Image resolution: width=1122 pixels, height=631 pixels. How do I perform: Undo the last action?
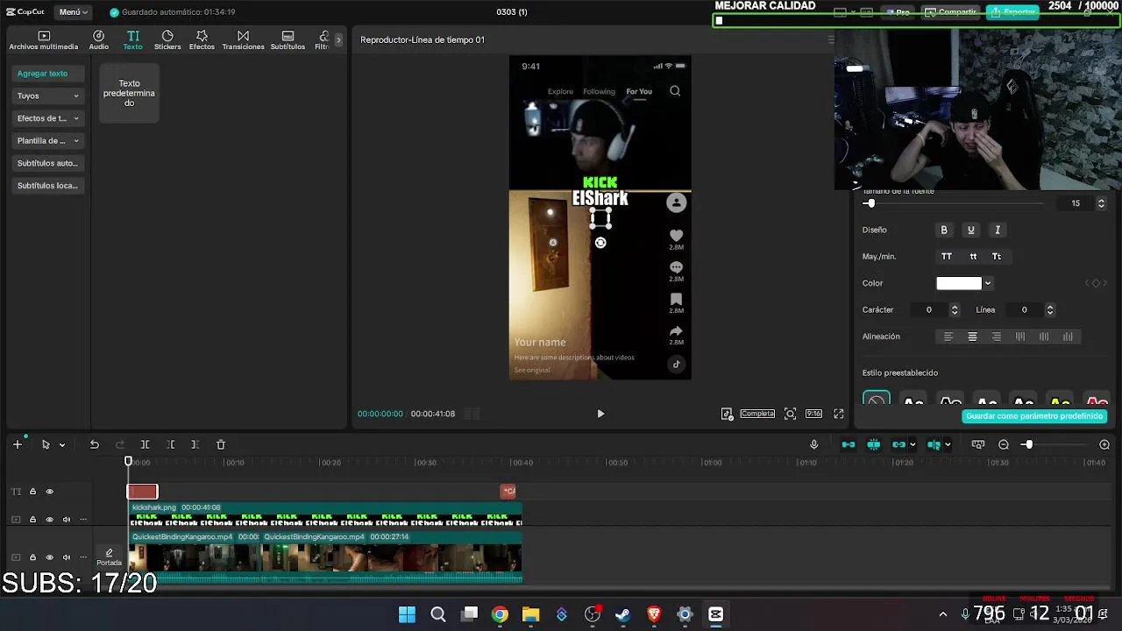[x=94, y=444]
